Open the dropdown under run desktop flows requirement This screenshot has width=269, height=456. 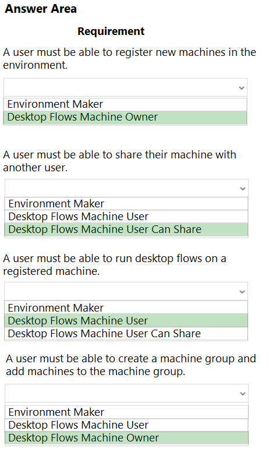coord(126,291)
